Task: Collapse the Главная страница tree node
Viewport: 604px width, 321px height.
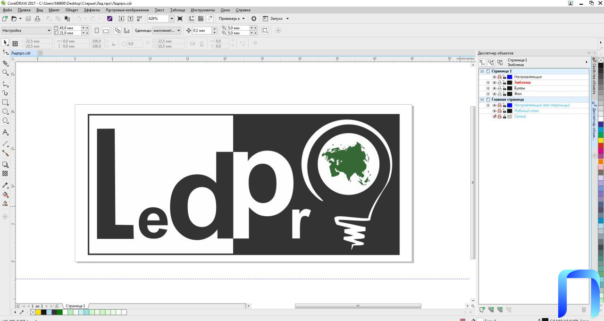Action: point(482,100)
